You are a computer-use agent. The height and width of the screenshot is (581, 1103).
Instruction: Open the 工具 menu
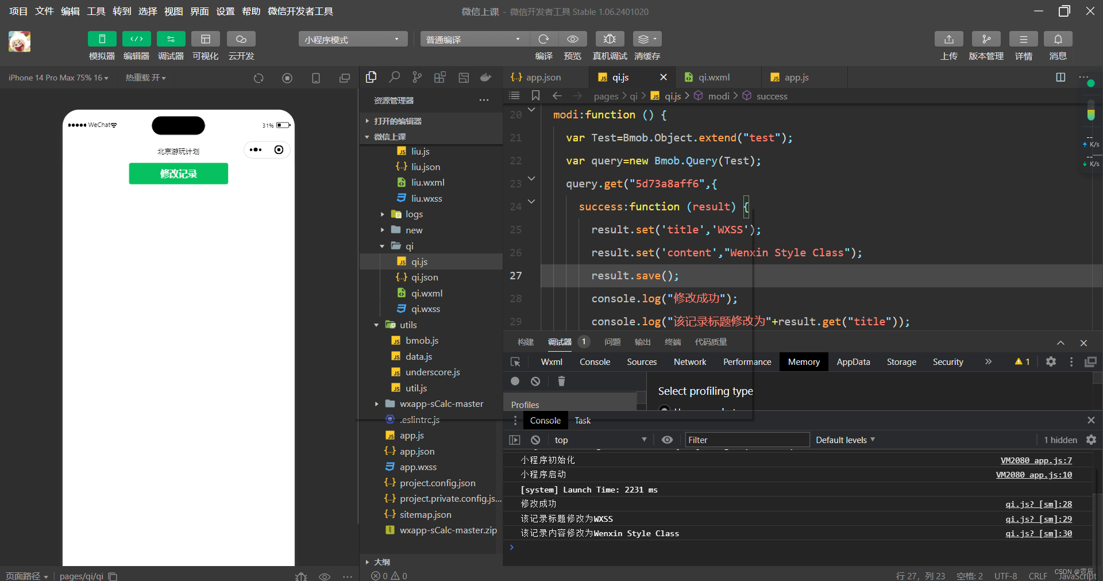[x=96, y=11]
